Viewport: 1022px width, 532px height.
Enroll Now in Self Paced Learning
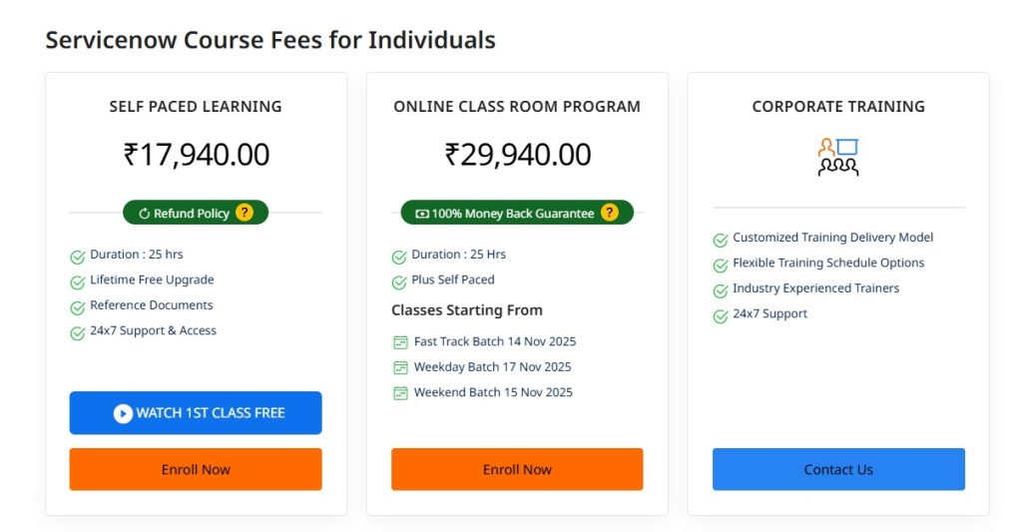pyautogui.click(x=196, y=469)
